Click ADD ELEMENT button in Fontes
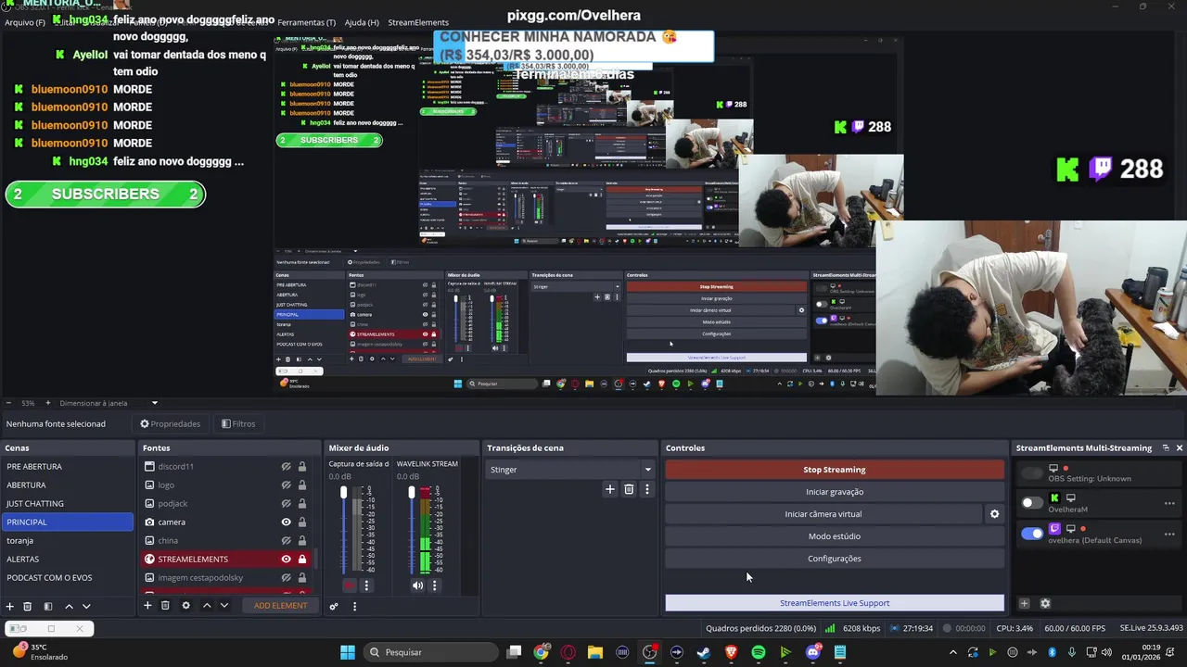1187x667 pixels. click(280, 606)
